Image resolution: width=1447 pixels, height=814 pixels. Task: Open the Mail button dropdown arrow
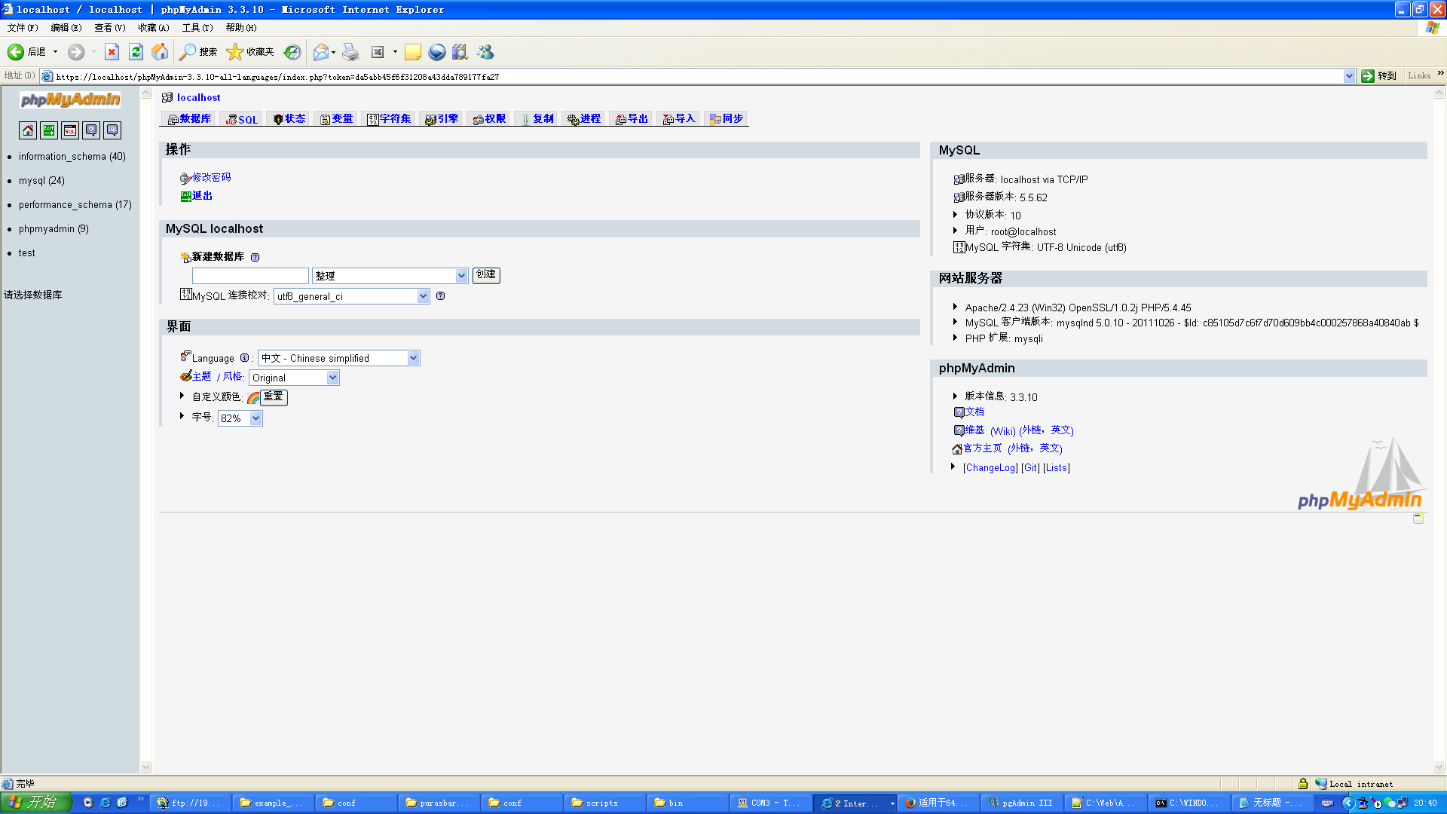[x=333, y=52]
